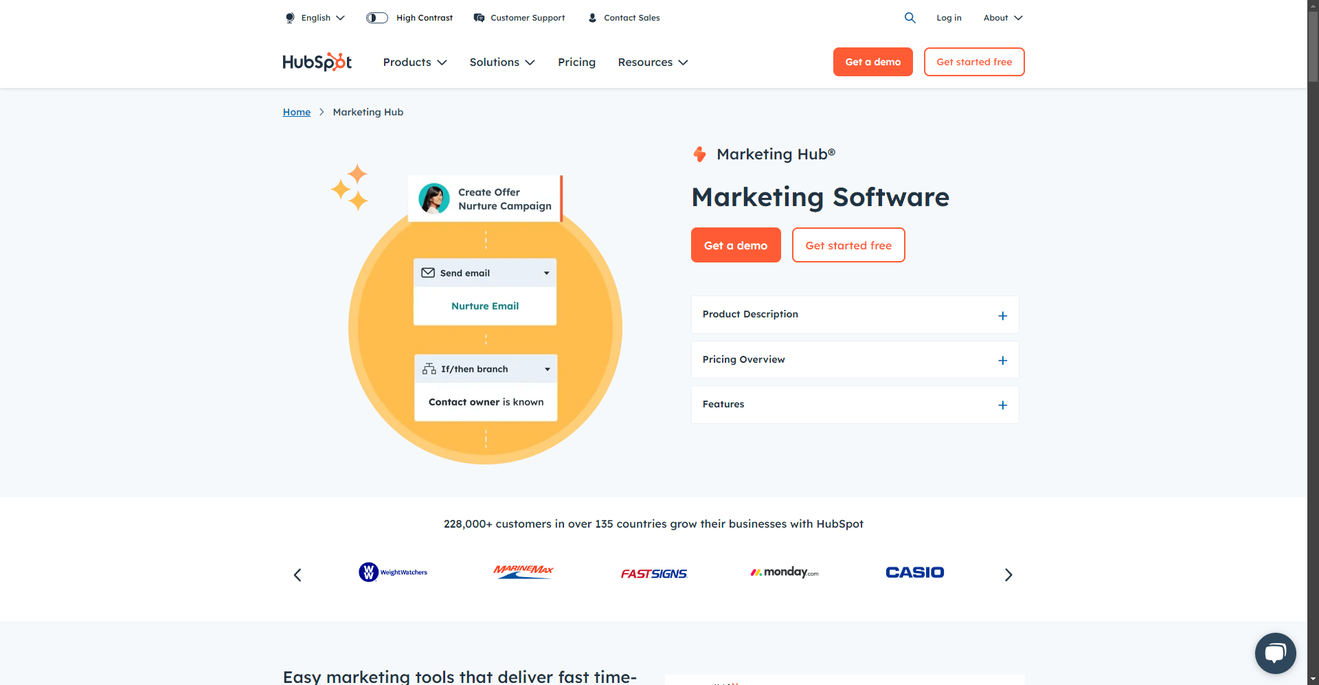Click the monday.com logo
The width and height of the screenshot is (1319, 685).
(x=785, y=572)
